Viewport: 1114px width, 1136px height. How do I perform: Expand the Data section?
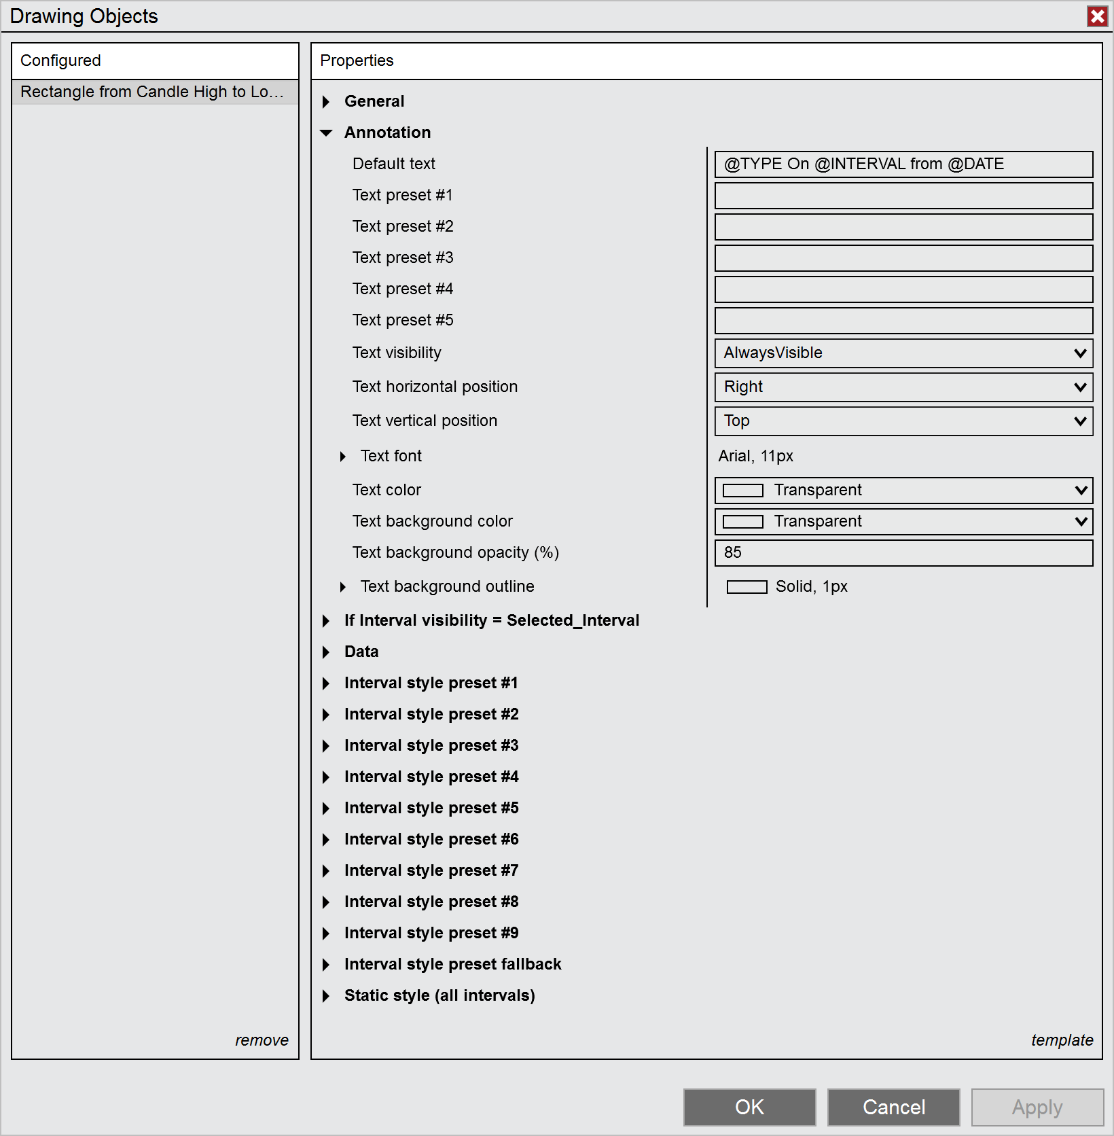click(327, 652)
